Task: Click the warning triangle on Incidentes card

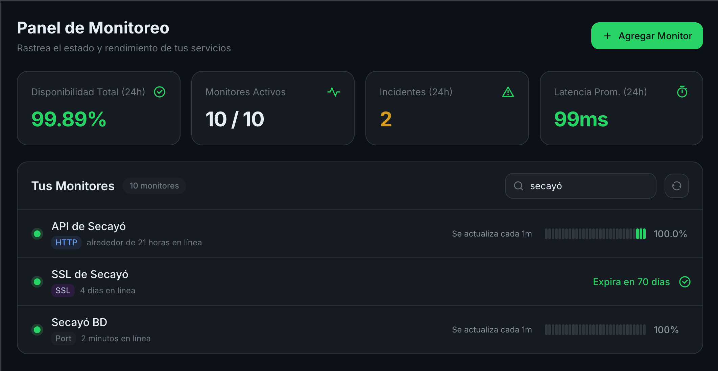Action: click(508, 92)
